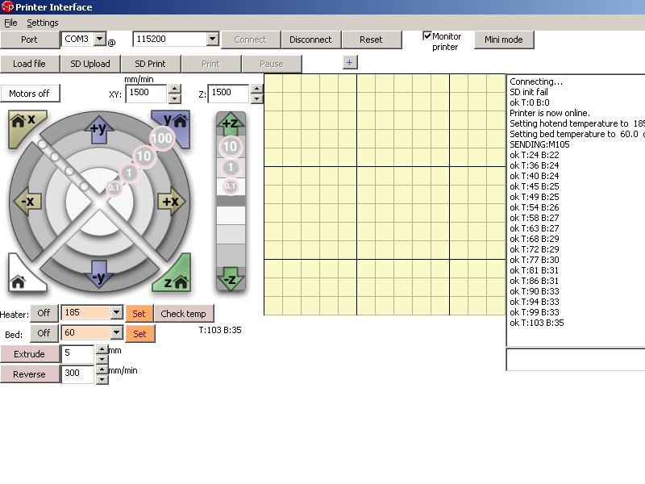Screen dimensions: 645x484
Task: Open the Settings menu
Action: (43, 23)
